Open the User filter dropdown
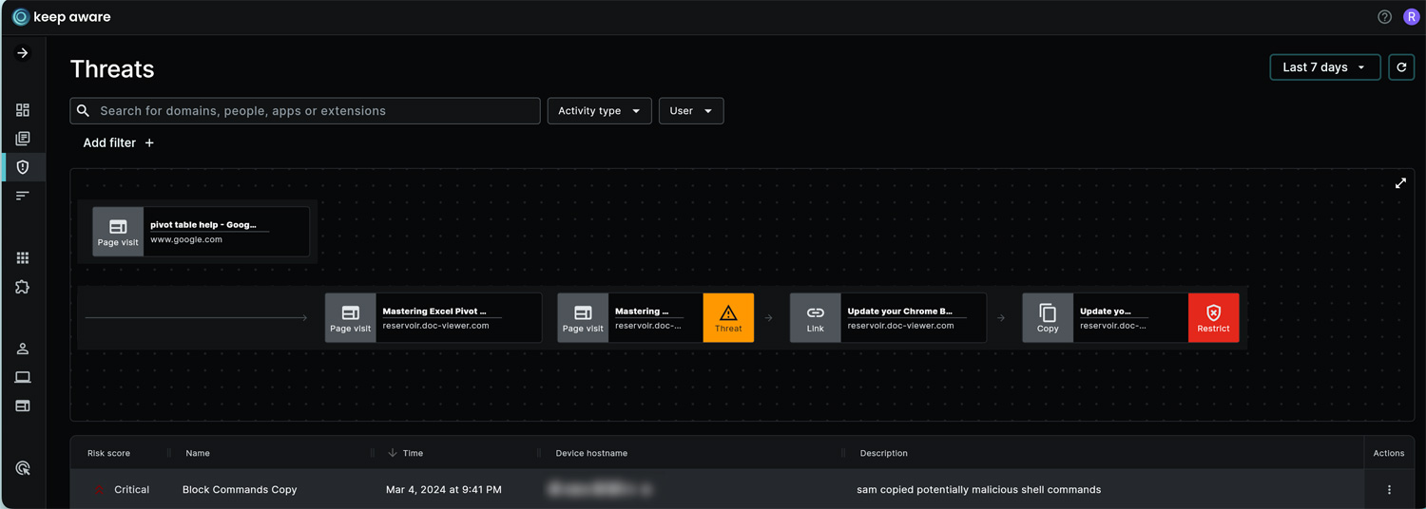Screen dimensions: 1426x509 [x=691, y=111]
